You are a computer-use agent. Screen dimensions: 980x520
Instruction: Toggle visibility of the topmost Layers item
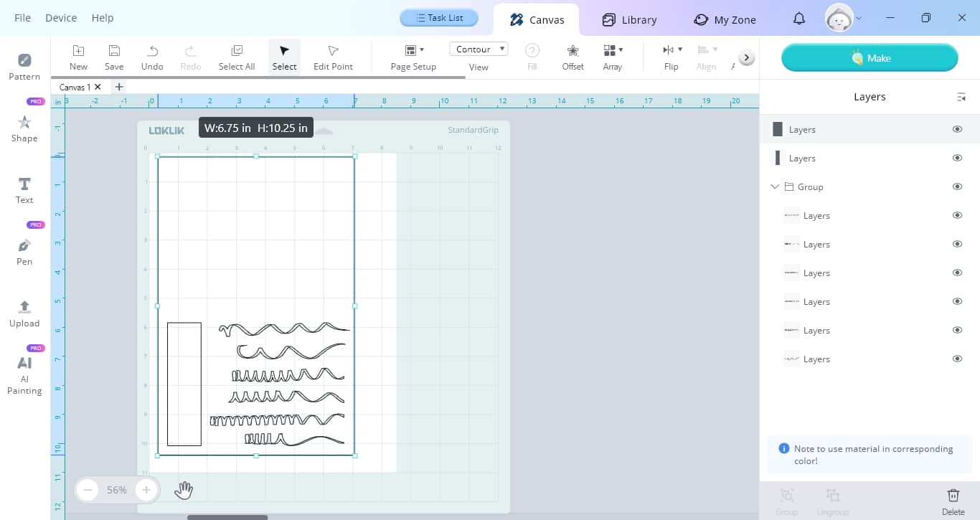point(957,129)
